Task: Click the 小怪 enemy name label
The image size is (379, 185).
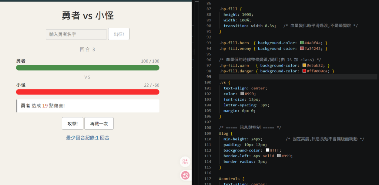Action: [21, 85]
